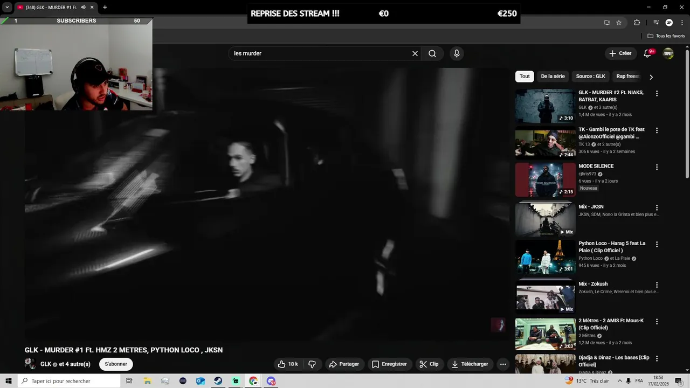Open a new browser tab

pos(105,8)
